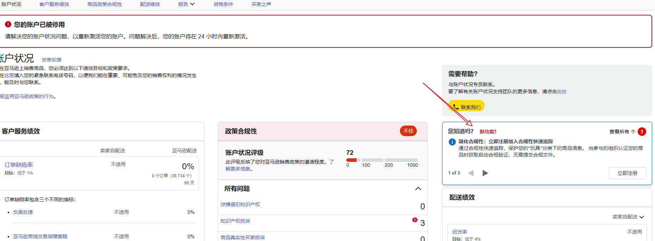Collapse the 所有问题 section with its chevron
This screenshot has width=655, height=241.
pos(418,189)
